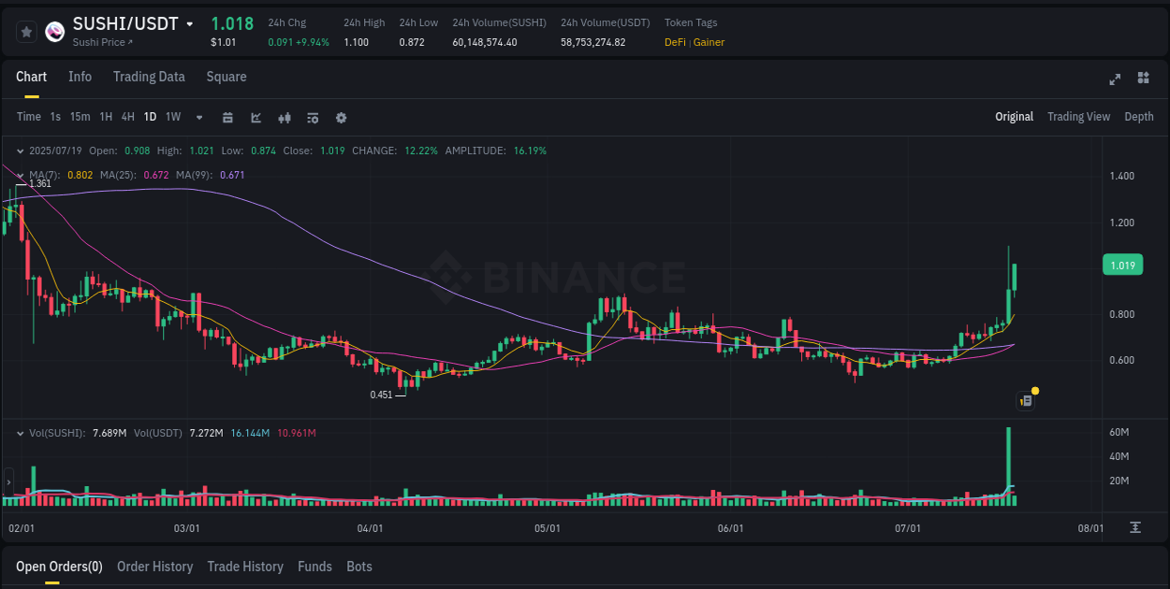The height and width of the screenshot is (589, 1170).
Task: Switch to the Depth view
Action: [x=1139, y=117]
